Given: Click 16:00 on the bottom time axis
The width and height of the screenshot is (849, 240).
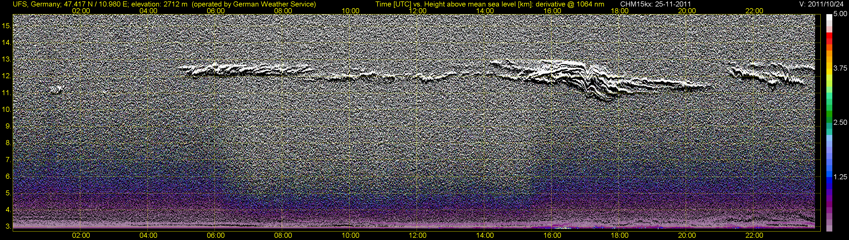Looking at the screenshot, I should click(x=552, y=236).
